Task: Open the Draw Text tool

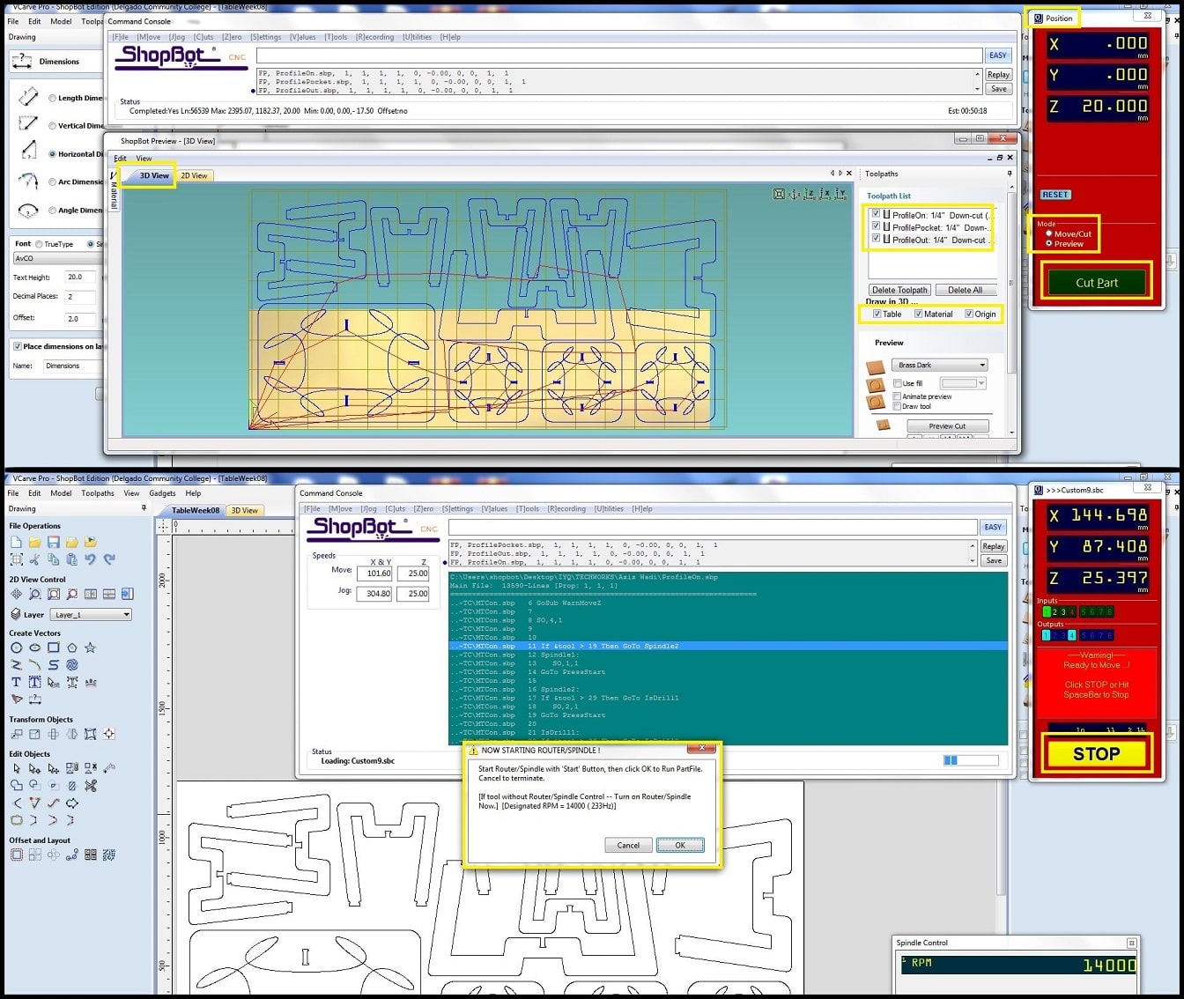Action: [17, 682]
